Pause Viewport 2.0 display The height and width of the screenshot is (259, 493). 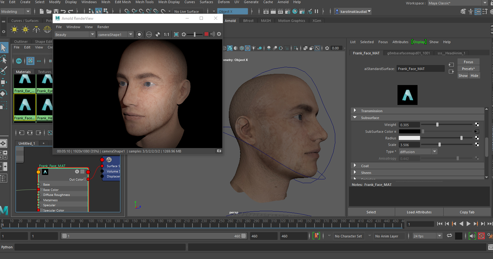[x=316, y=11]
